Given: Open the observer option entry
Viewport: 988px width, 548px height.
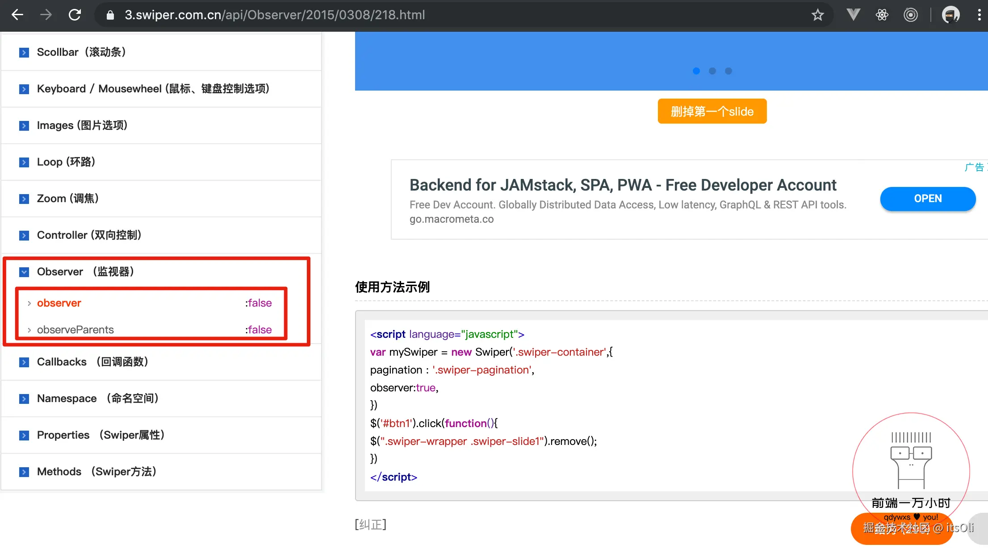Looking at the screenshot, I should (59, 303).
